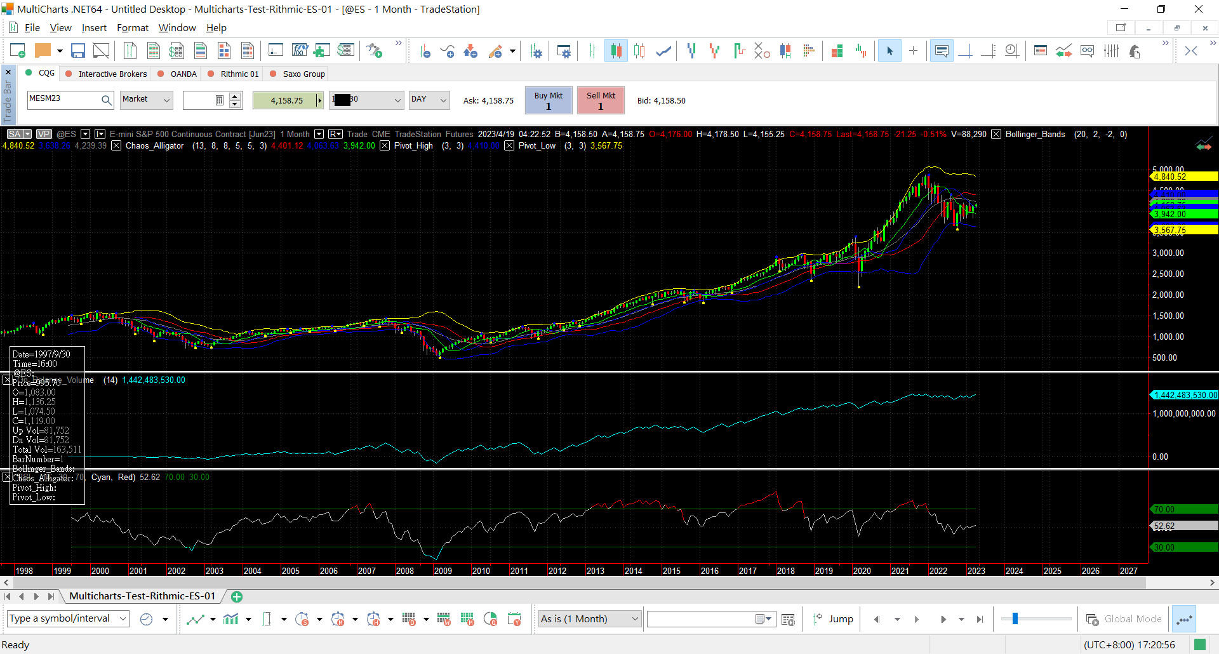
Task: Select the pointer arrow tool
Action: [889, 51]
